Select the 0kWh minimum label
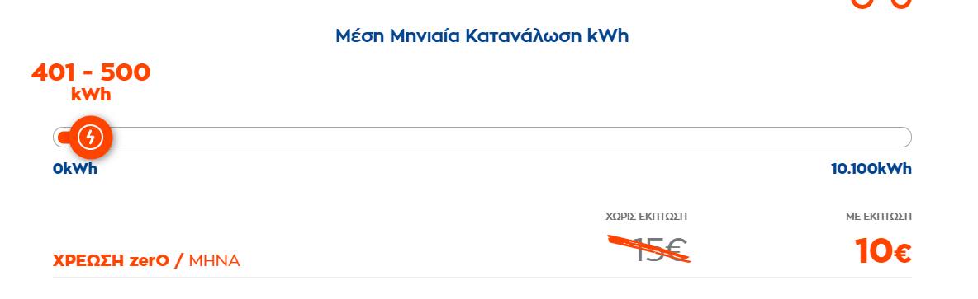 [75, 169]
